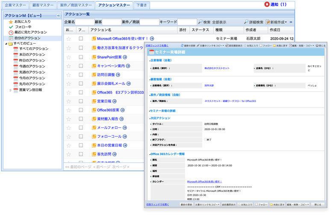
Task: Click the arrow icon next to キャンペーン案内
Action: tap(128, 66)
